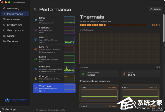Click the Thermals heading
165x112 pixels.
[x=92, y=17]
